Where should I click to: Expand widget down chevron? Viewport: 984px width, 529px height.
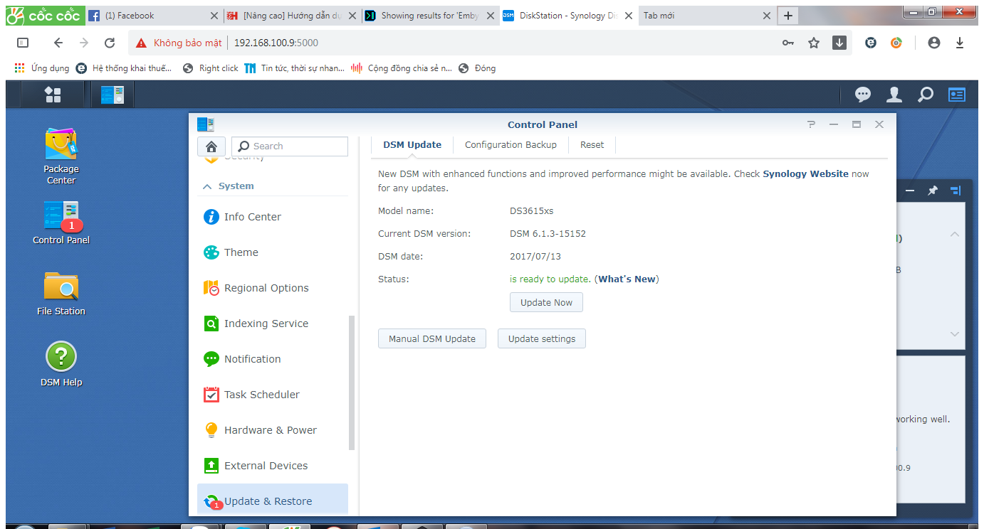pos(955,334)
